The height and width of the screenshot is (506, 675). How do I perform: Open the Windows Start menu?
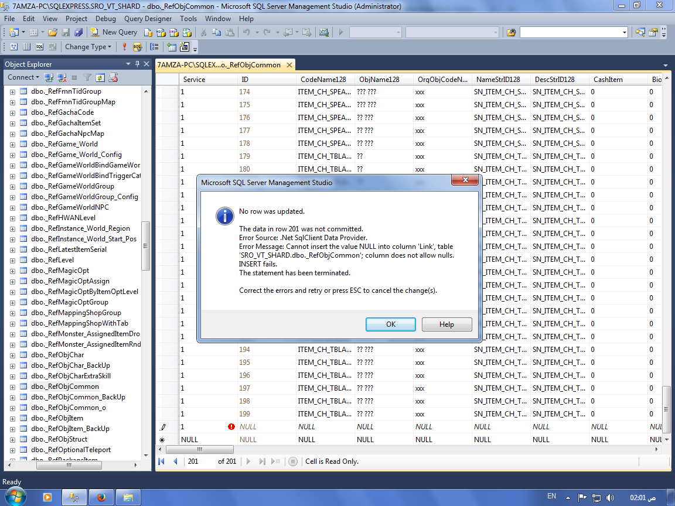click(x=16, y=497)
